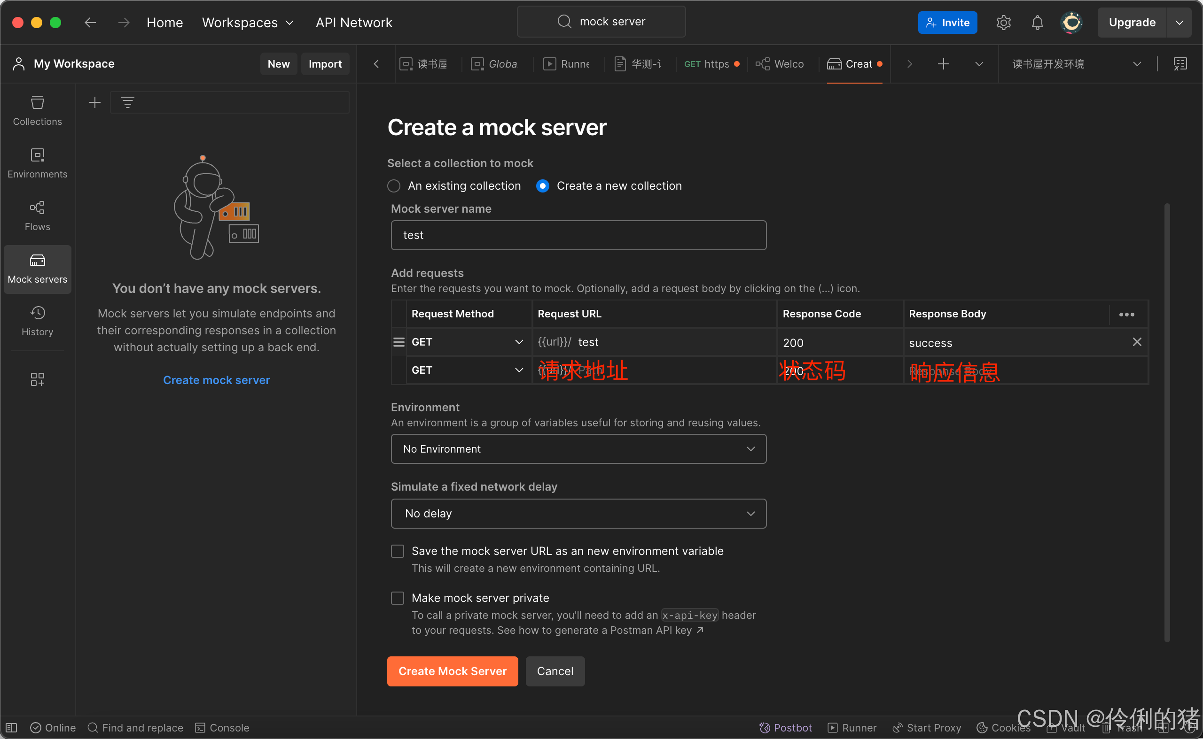Open Postbot from the status bar
The image size is (1203, 739).
[x=785, y=727]
